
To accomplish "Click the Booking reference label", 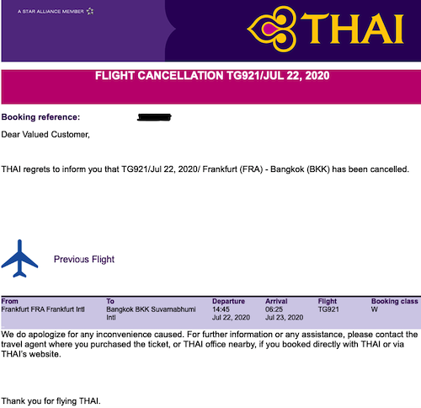I will [40, 117].
